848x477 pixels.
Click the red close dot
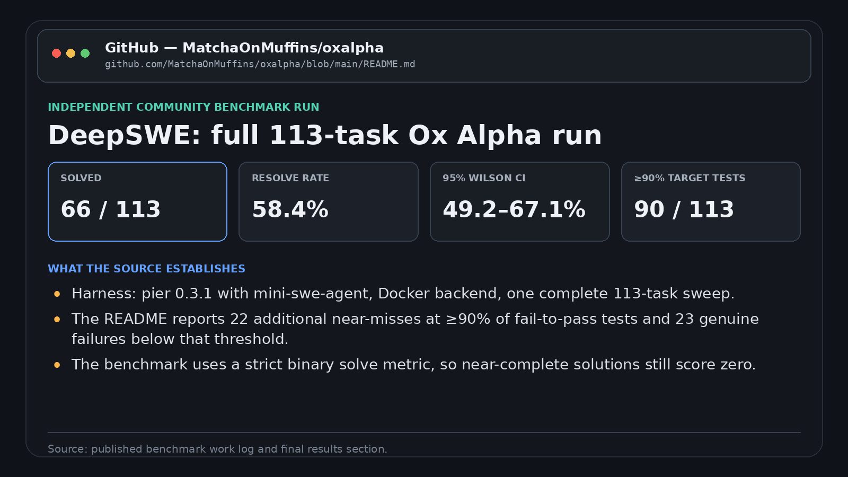click(x=56, y=53)
